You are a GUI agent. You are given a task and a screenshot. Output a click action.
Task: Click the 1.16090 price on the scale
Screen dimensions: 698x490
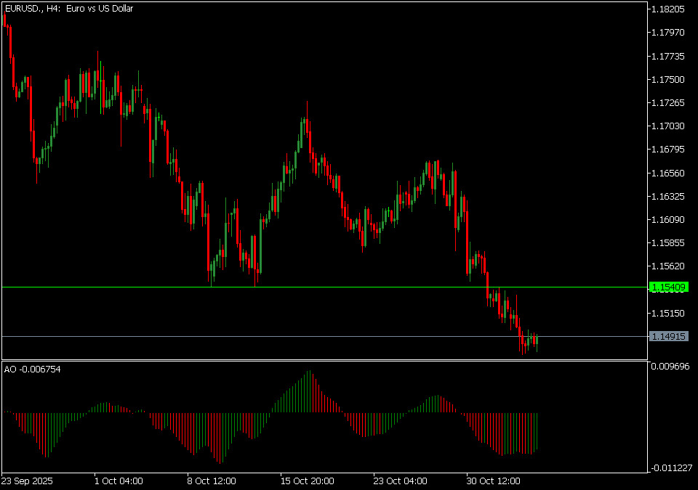667,220
